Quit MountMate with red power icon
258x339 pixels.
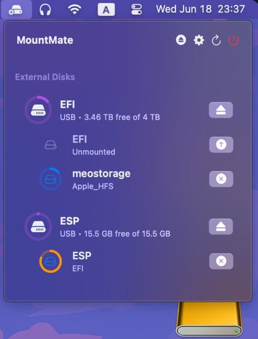pyautogui.click(x=233, y=40)
